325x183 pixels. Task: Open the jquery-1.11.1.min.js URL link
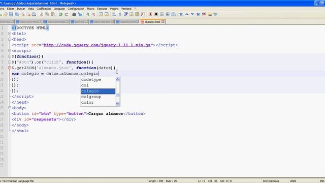97,45
